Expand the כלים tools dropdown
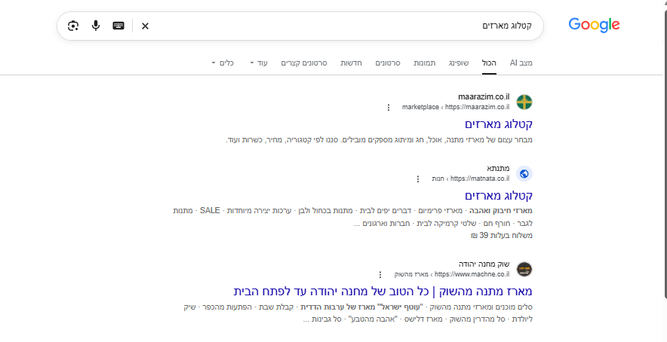The image size is (667, 342). coord(223,63)
